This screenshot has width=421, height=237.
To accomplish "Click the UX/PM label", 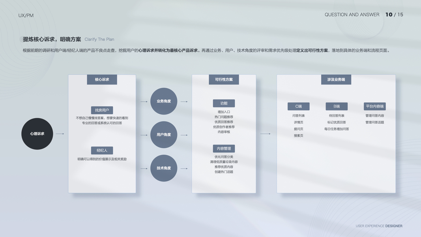I will click(26, 15).
